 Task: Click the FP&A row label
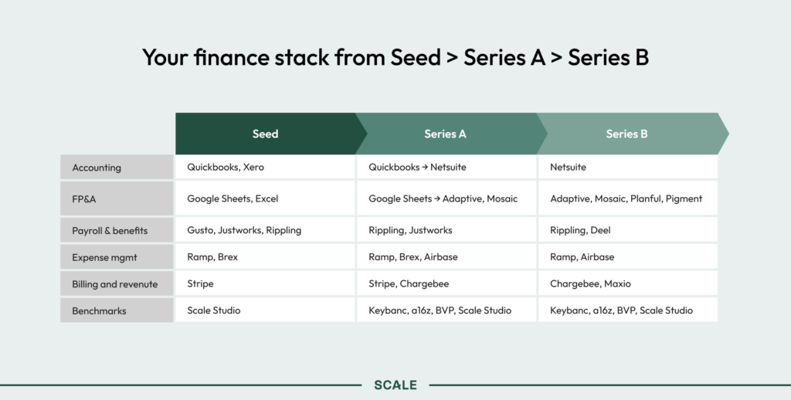[117, 198]
